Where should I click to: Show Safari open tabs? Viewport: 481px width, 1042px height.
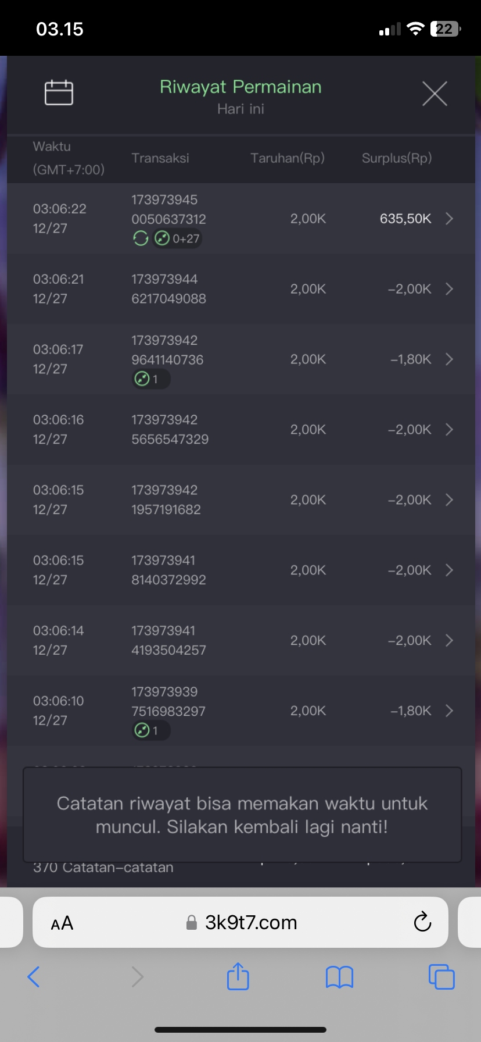441,976
